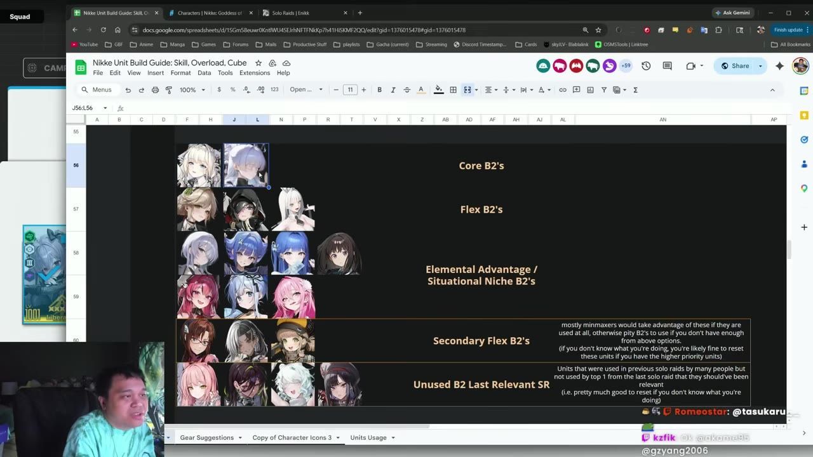Switch to Gear Suggestions sheet tab
The width and height of the screenshot is (813, 457).
coord(207,437)
